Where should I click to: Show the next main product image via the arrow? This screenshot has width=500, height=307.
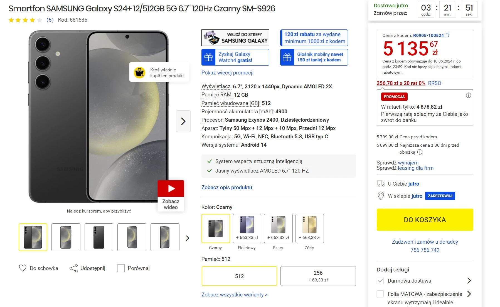(183, 121)
